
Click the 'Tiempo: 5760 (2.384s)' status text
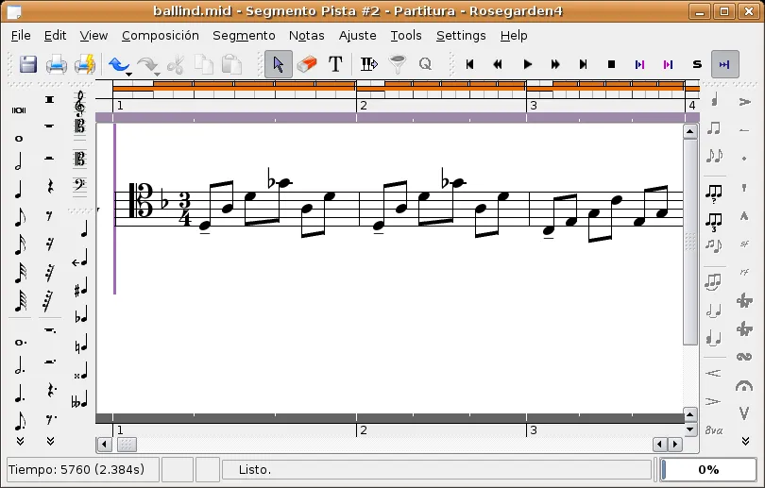(76, 470)
